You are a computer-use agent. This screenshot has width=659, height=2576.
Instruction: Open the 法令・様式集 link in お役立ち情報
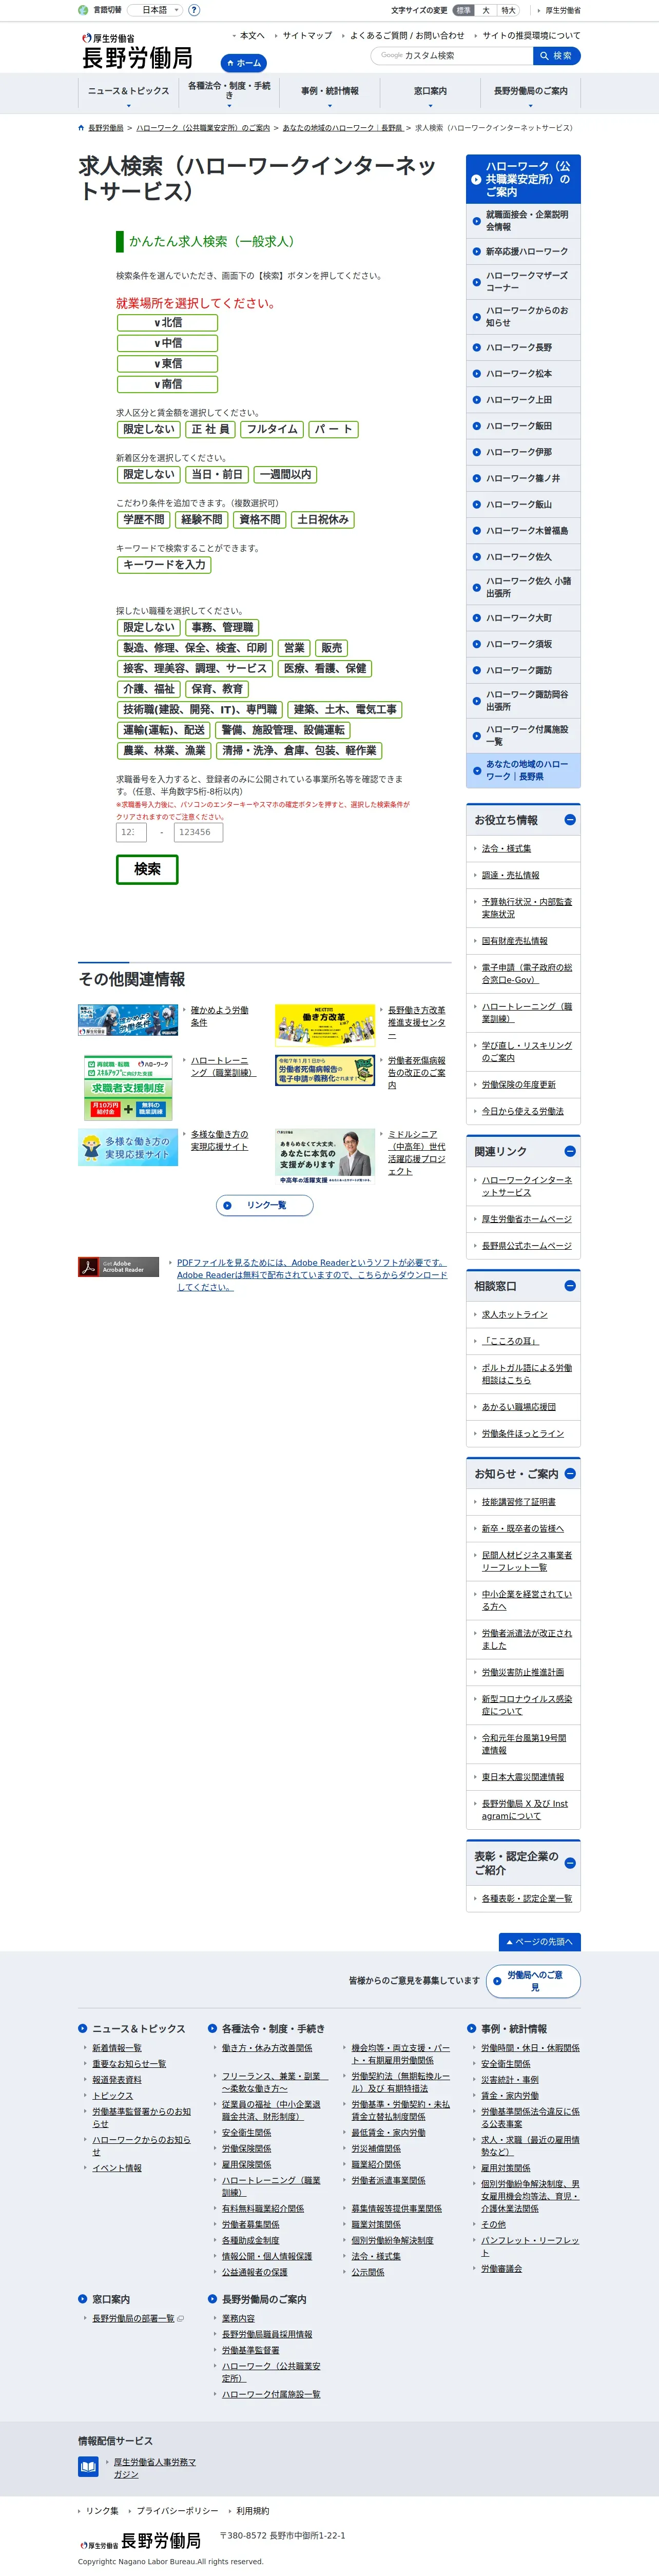pyautogui.click(x=506, y=848)
